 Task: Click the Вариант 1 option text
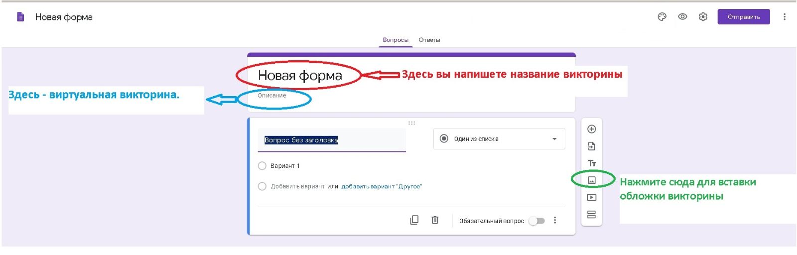tap(285, 166)
